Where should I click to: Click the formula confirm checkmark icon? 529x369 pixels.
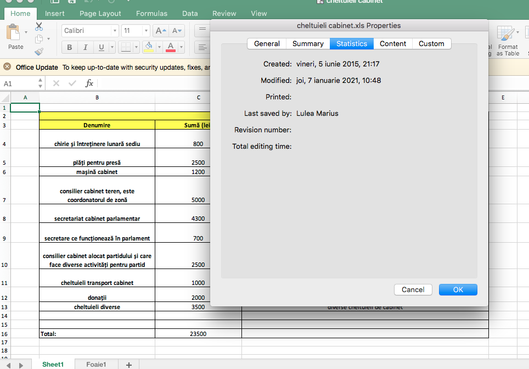point(72,83)
